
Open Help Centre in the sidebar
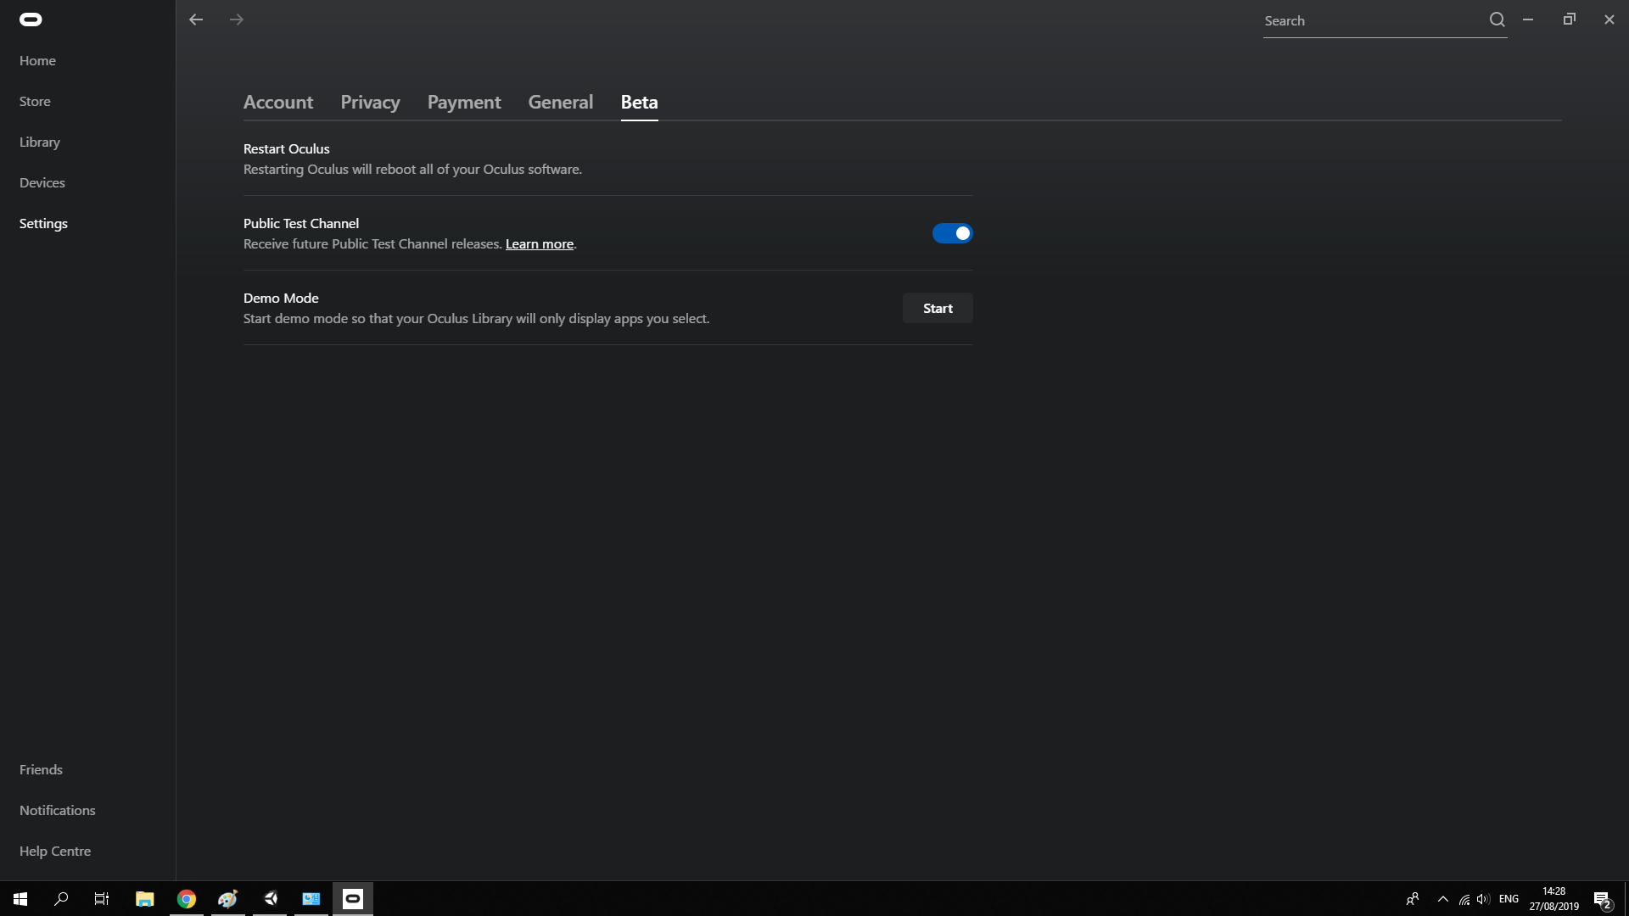pos(55,851)
